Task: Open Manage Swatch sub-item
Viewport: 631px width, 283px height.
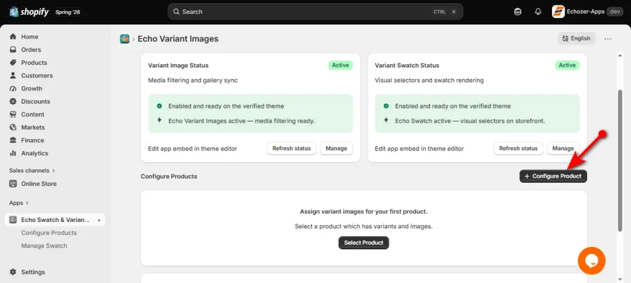Action: point(44,245)
